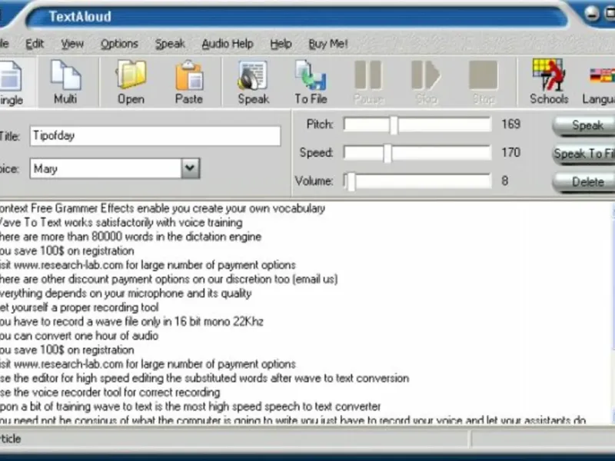615x461 pixels.
Task: Click the line about editor for high speed editing
Action: [x=204, y=378]
